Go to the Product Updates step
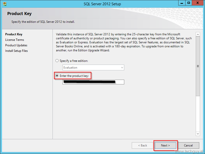 point(16,45)
